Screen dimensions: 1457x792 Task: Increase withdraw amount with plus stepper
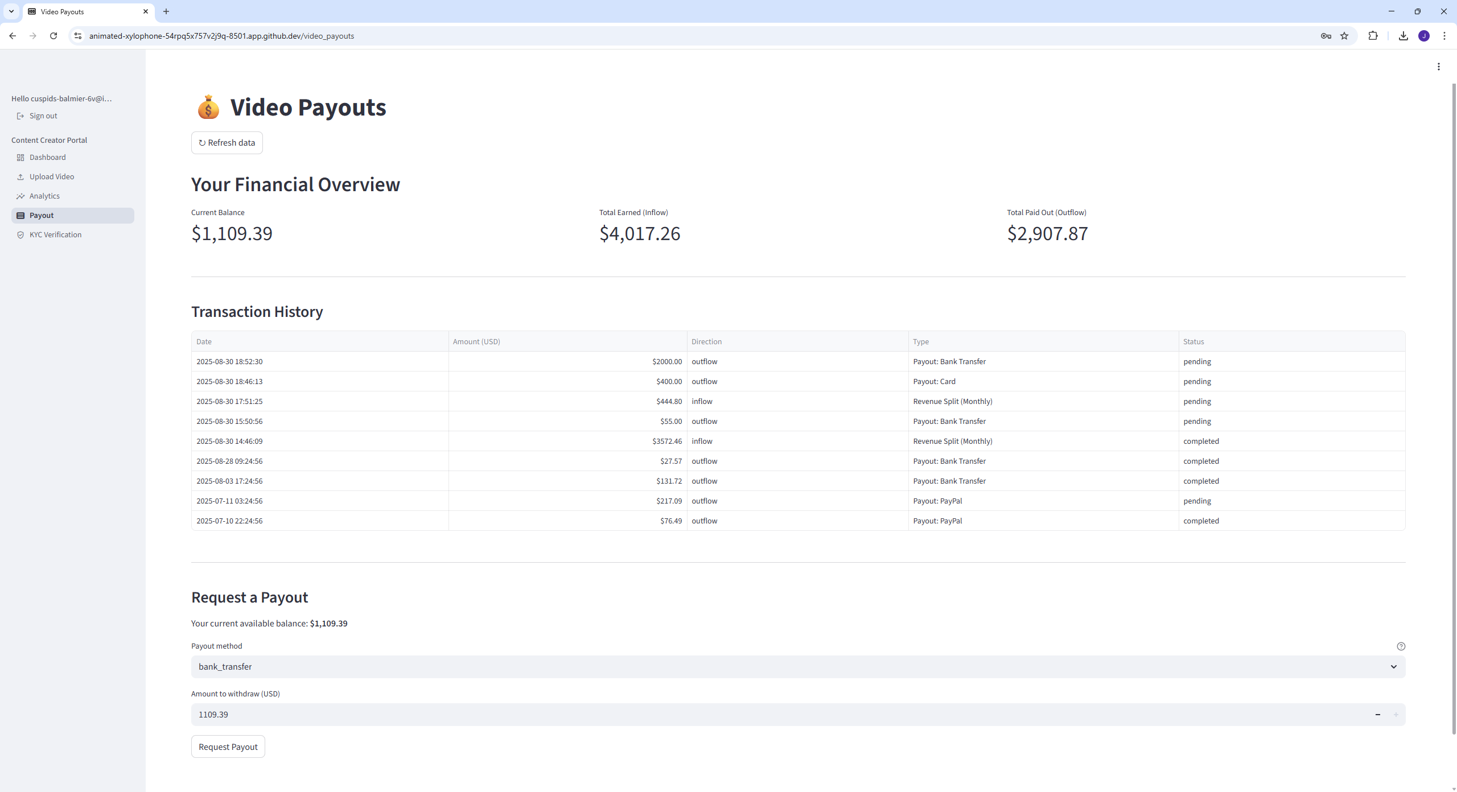(1396, 715)
